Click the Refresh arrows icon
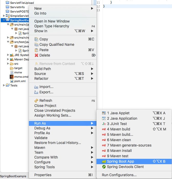The width and height of the screenshot is (172, 179). click(x=36, y=100)
